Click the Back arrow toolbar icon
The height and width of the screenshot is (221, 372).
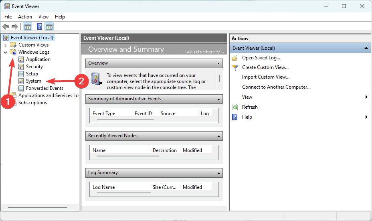(6, 27)
